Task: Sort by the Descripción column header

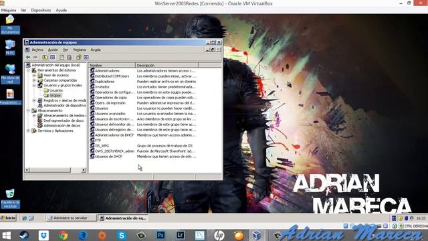Action: [167, 66]
